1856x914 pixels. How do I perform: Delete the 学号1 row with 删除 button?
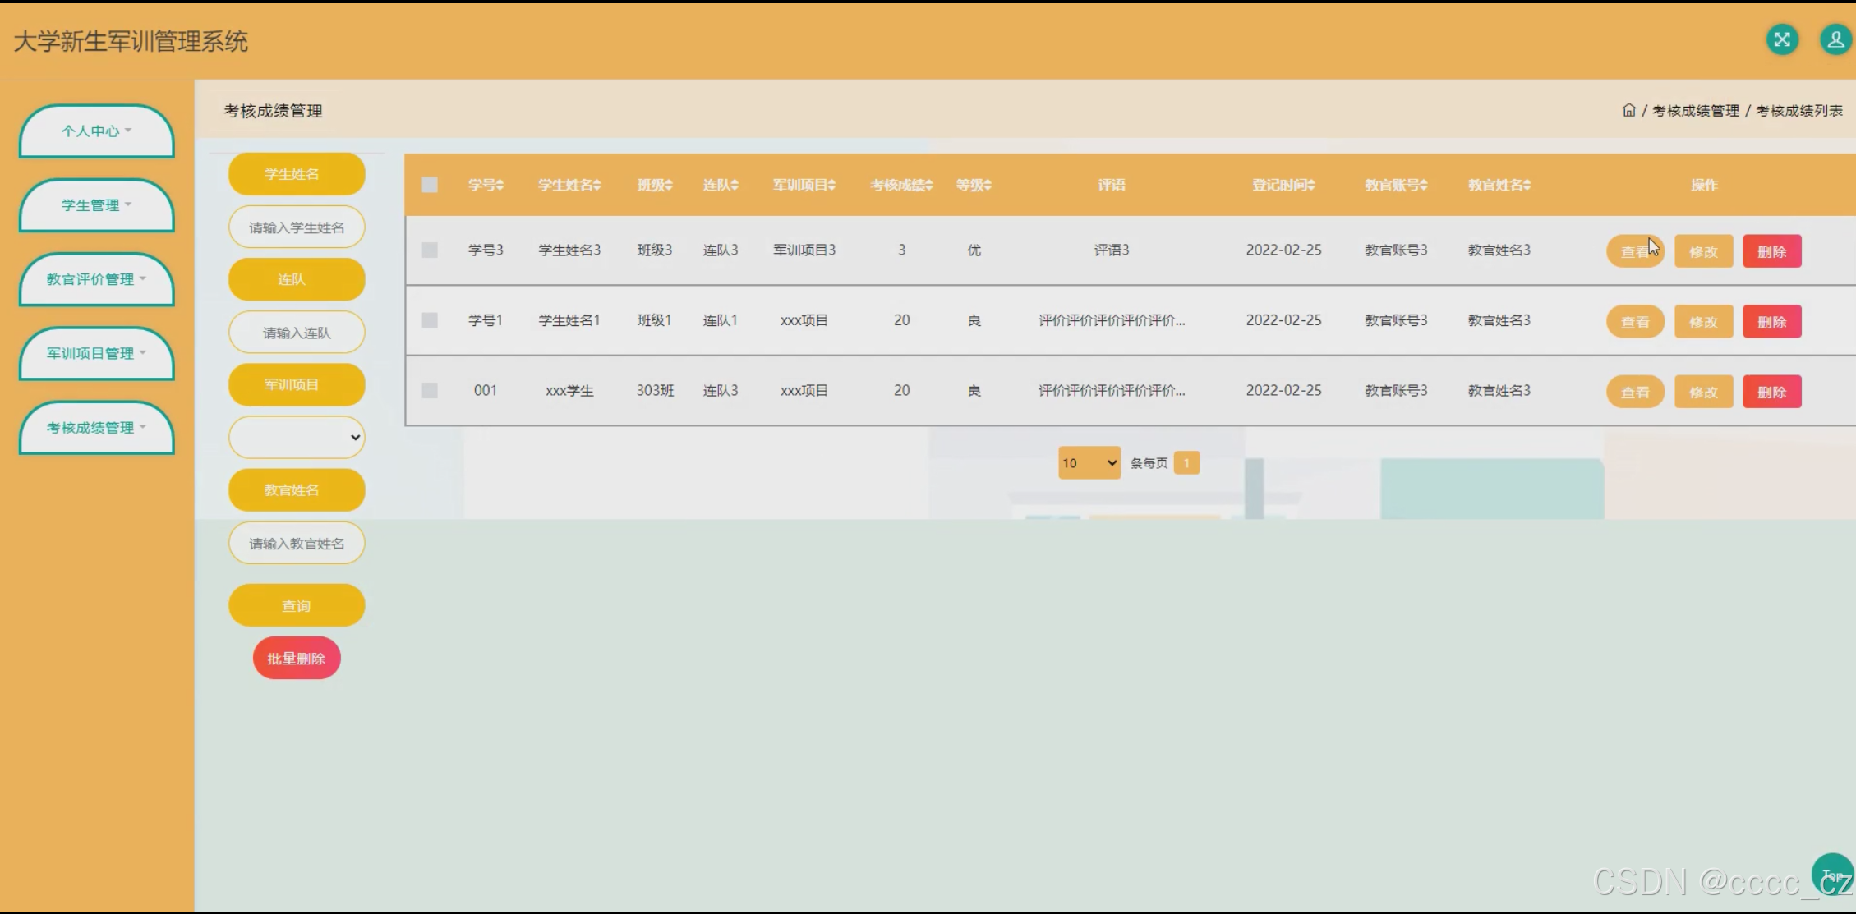[x=1771, y=322]
